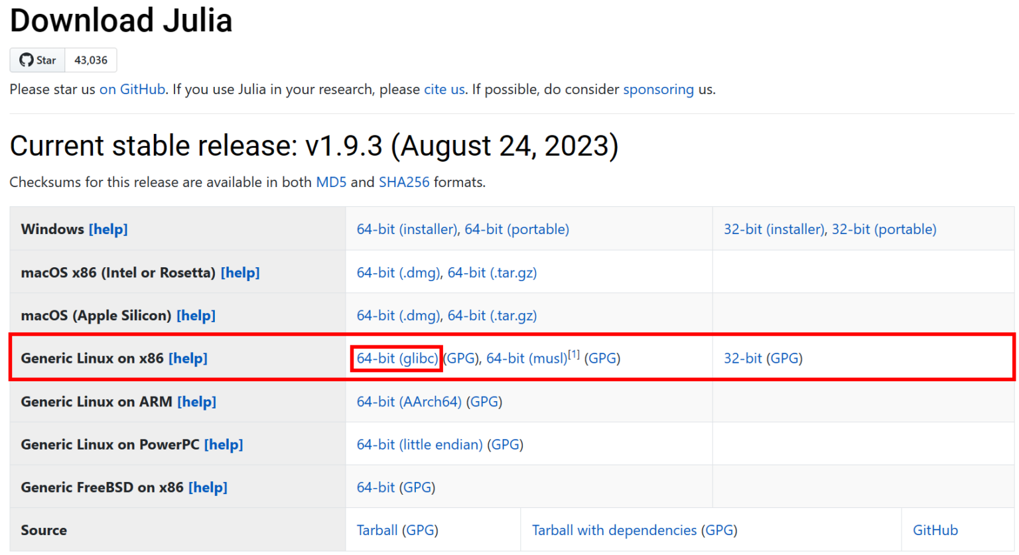Open Generic Linux on x86 [help] link
Viewport: 1019px width, 555px height.
click(x=188, y=359)
